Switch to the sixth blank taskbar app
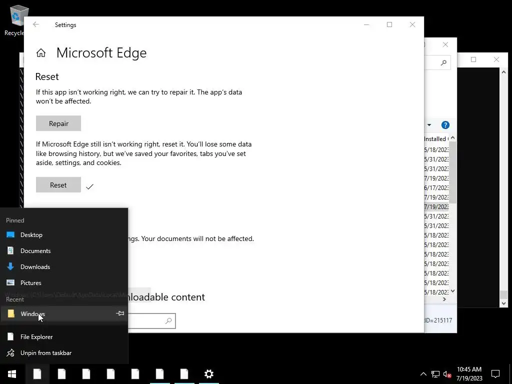Screen dimensions: 512x384 pos(159,374)
